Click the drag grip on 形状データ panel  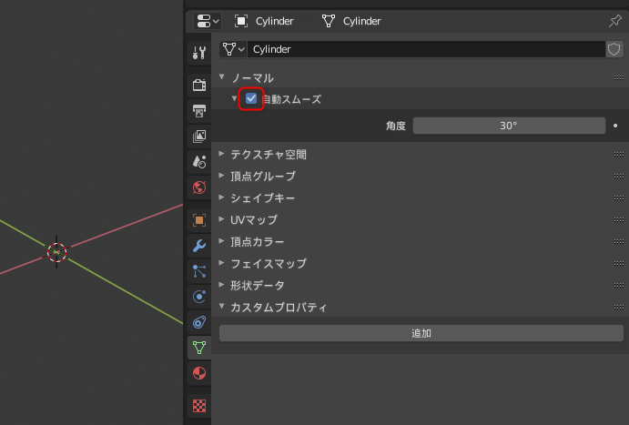point(619,286)
